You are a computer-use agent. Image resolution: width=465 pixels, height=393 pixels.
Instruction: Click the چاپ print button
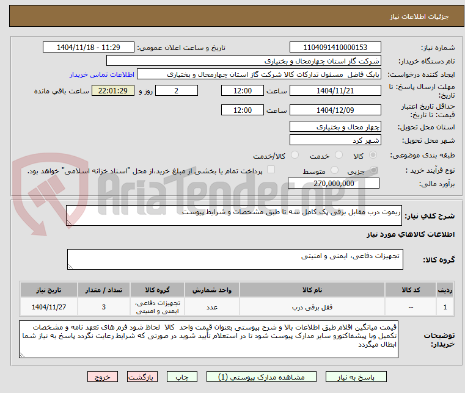pos(182,377)
